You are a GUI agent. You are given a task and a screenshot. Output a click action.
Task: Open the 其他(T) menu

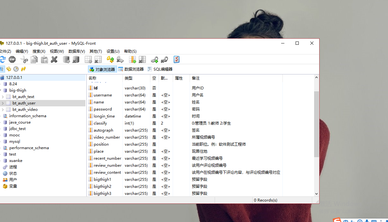point(96,51)
